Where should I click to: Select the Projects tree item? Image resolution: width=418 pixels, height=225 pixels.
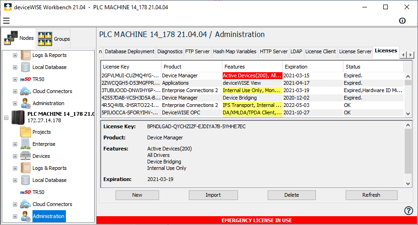pos(42,132)
